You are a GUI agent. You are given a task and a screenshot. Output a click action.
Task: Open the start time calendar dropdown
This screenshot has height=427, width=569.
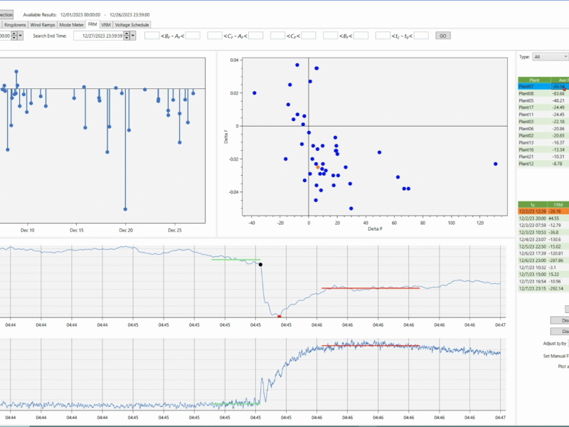pos(21,35)
